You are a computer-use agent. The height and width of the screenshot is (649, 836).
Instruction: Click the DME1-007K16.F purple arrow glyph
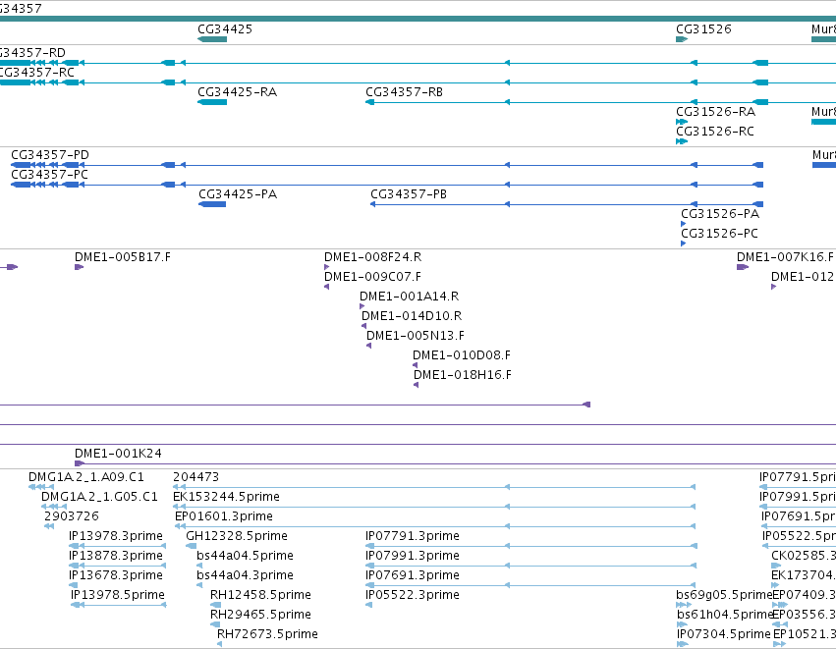743,267
